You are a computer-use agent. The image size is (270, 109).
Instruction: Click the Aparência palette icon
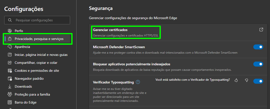point(10,47)
